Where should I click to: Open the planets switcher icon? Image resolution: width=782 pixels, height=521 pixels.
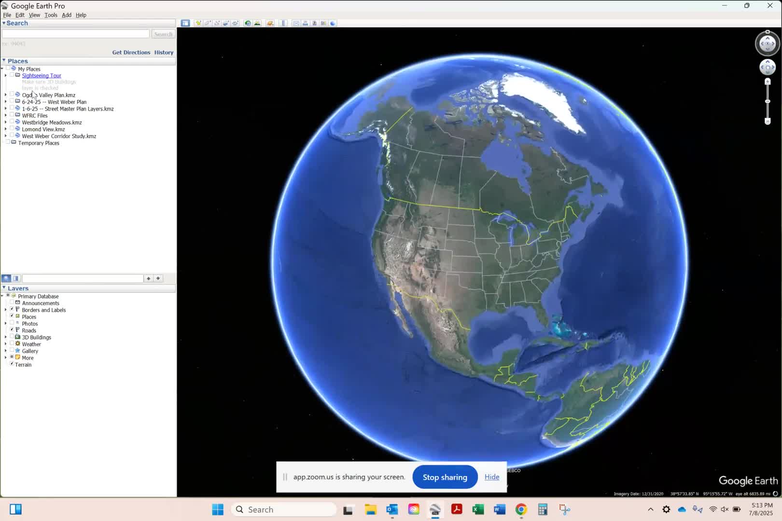point(270,23)
